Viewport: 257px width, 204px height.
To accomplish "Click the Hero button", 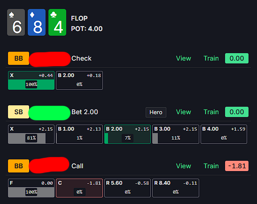I will (156, 112).
